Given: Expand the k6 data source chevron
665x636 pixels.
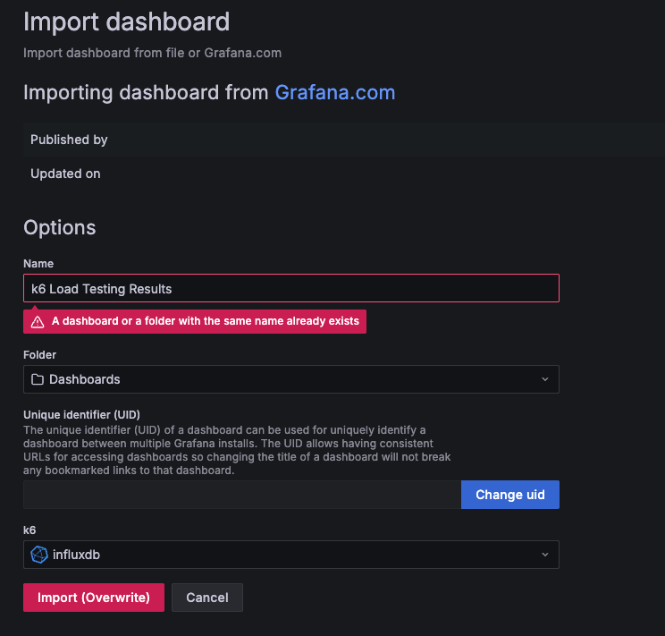Looking at the screenshot, I should [x=545, y=555].
